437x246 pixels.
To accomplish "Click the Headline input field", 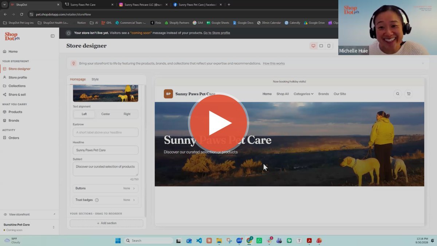I will (106, 150).
